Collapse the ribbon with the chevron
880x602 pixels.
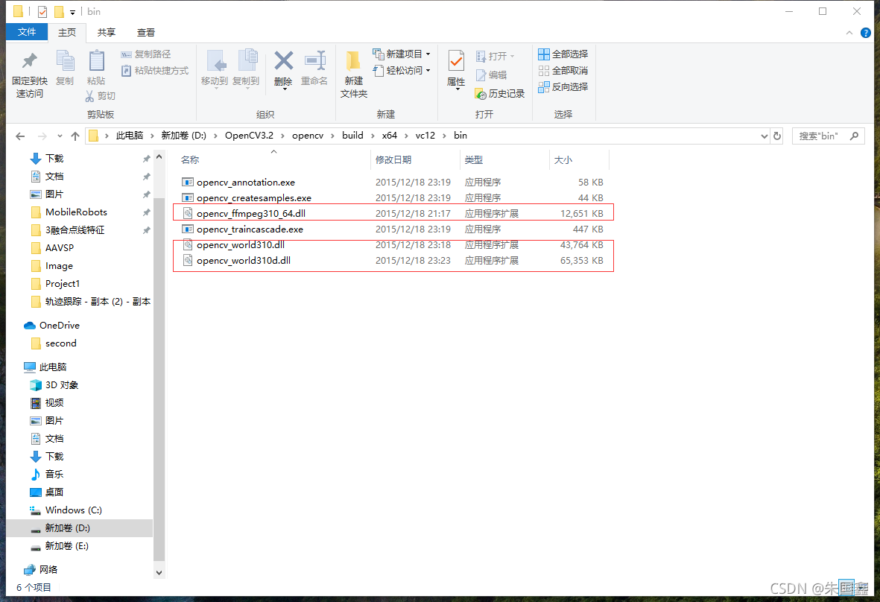(849, 33)
